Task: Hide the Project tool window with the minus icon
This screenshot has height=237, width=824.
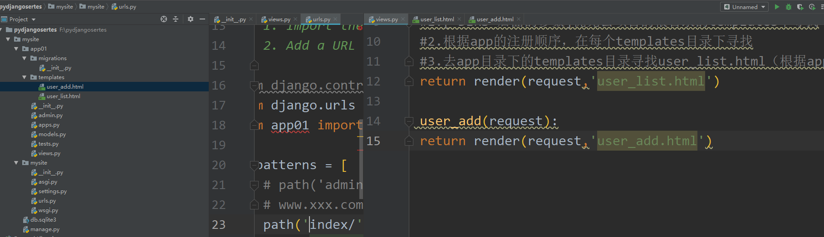Action: click(x=202, y=19)
